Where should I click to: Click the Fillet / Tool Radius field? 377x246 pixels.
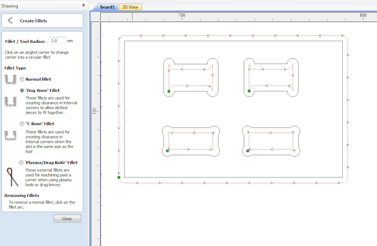pos(57,41)
